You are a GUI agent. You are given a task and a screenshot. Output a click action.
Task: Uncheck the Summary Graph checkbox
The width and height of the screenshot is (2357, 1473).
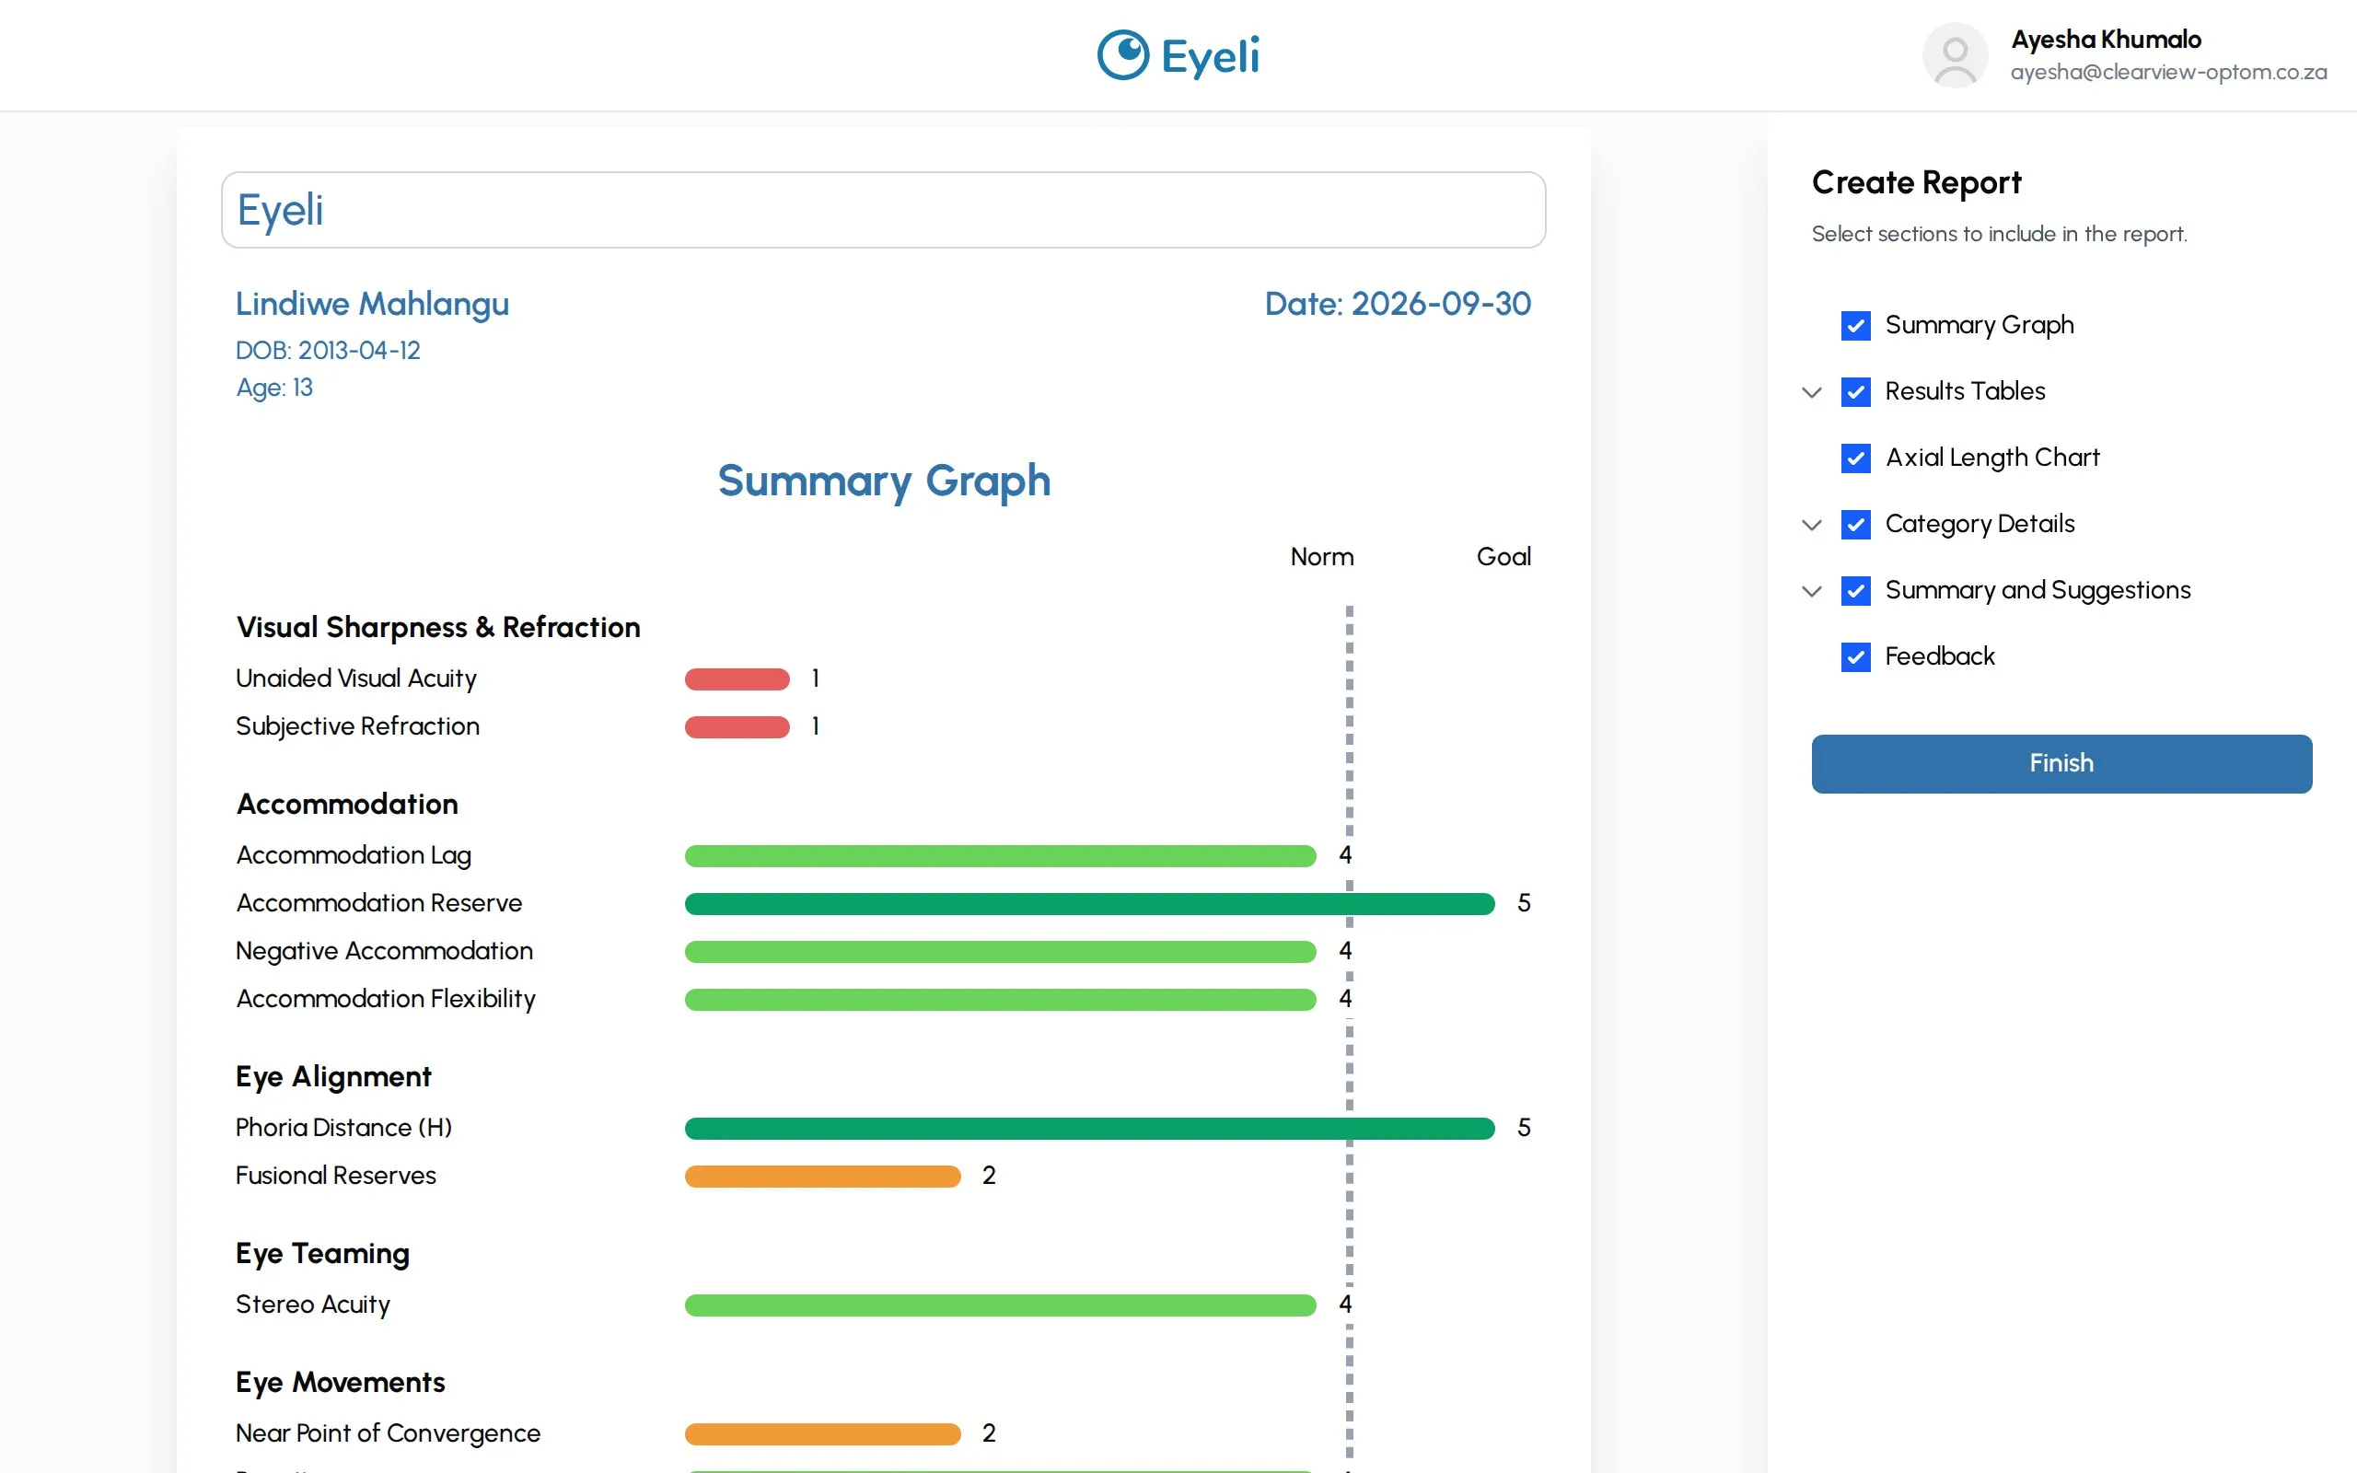pyautogui.click(x=1855, y=325)
